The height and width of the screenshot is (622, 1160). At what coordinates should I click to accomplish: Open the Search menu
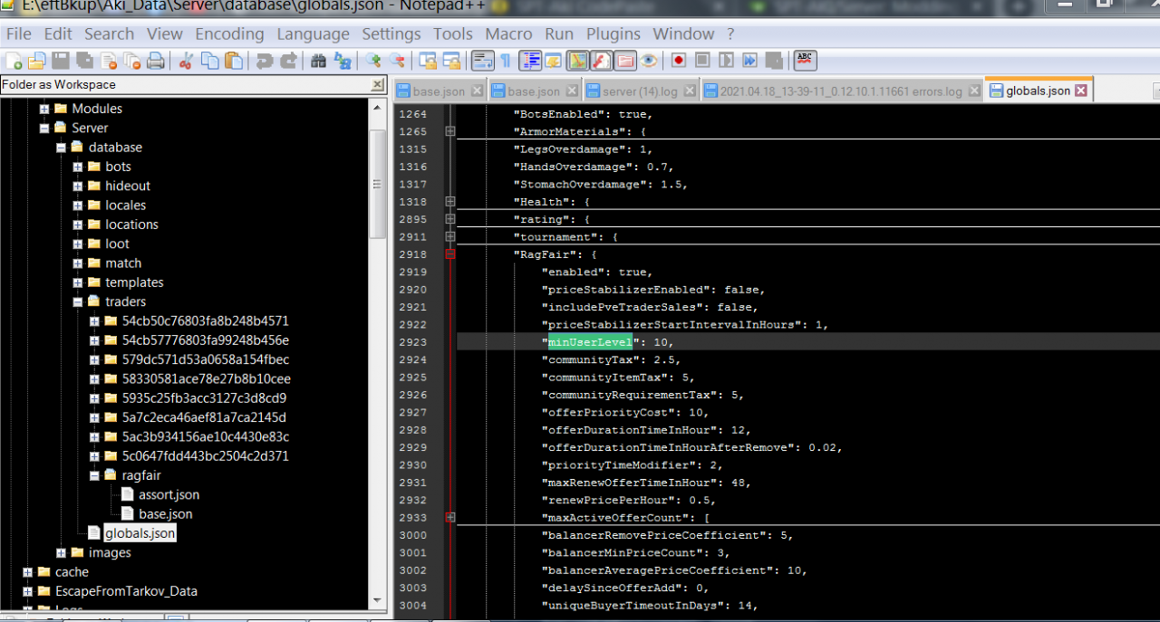point(109,34)
